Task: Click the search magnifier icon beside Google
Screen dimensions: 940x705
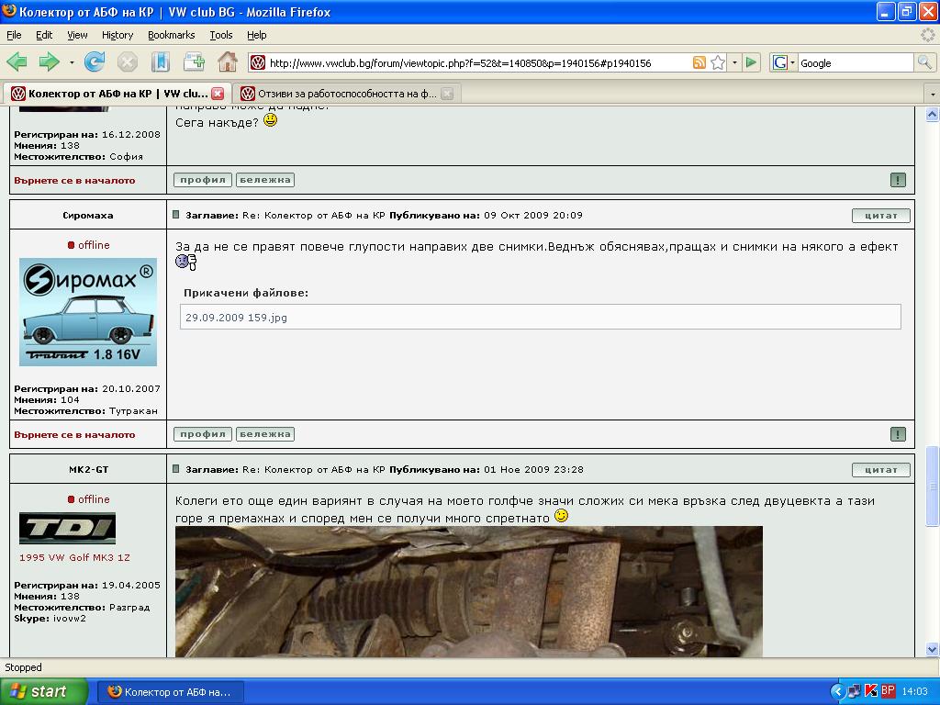Action: point(924,62)
